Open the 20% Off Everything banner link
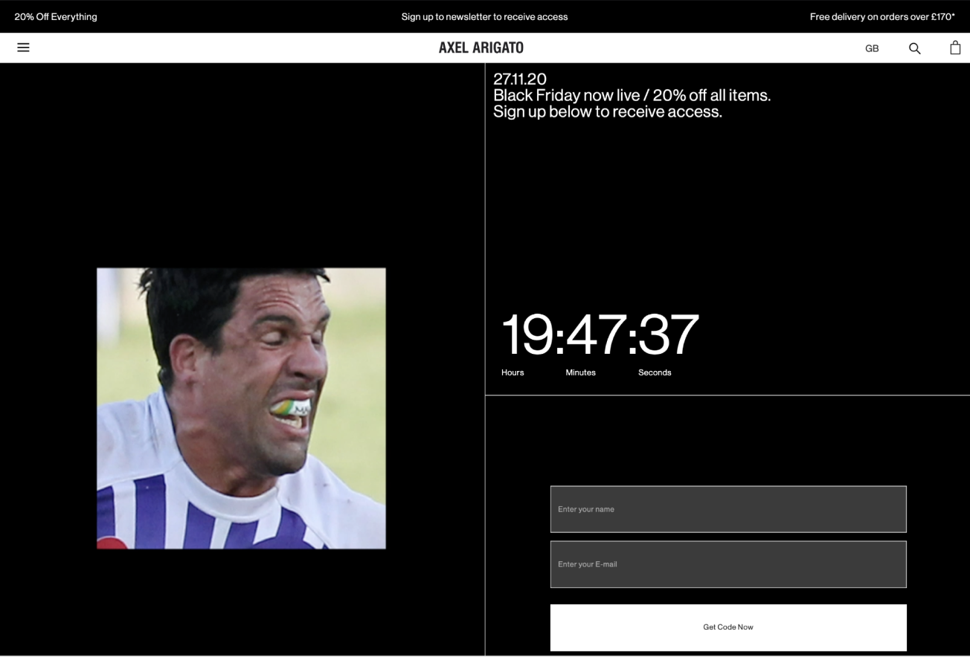 (56, 16)
